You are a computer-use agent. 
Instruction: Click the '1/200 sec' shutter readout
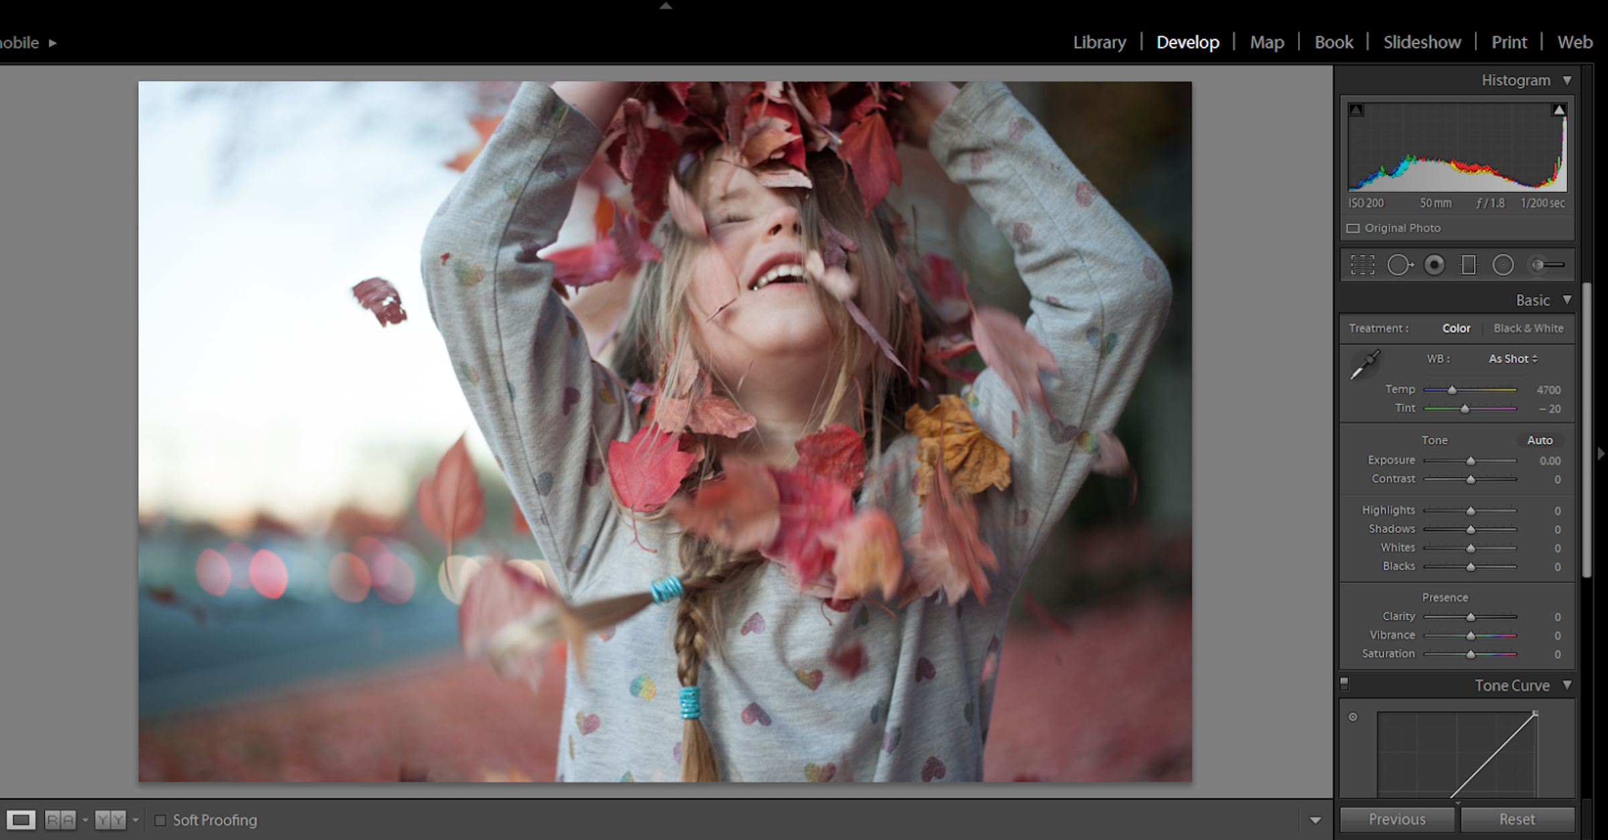coord(1542,203)
